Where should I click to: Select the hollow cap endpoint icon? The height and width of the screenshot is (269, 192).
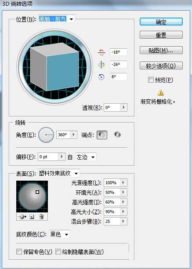click(x=117, y=134)
